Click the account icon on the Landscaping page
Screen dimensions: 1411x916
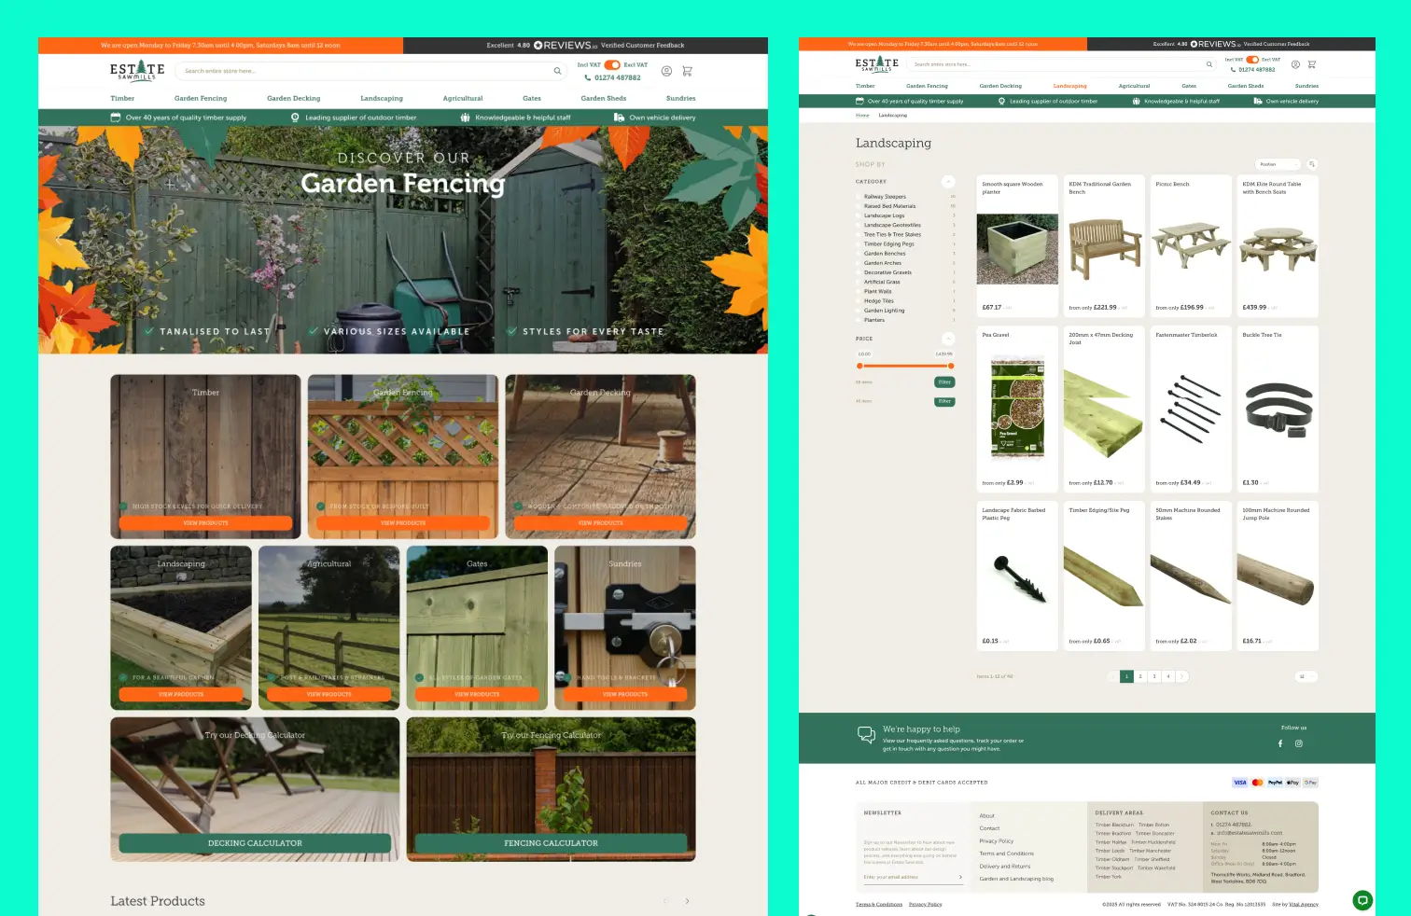click(1295, 64)
